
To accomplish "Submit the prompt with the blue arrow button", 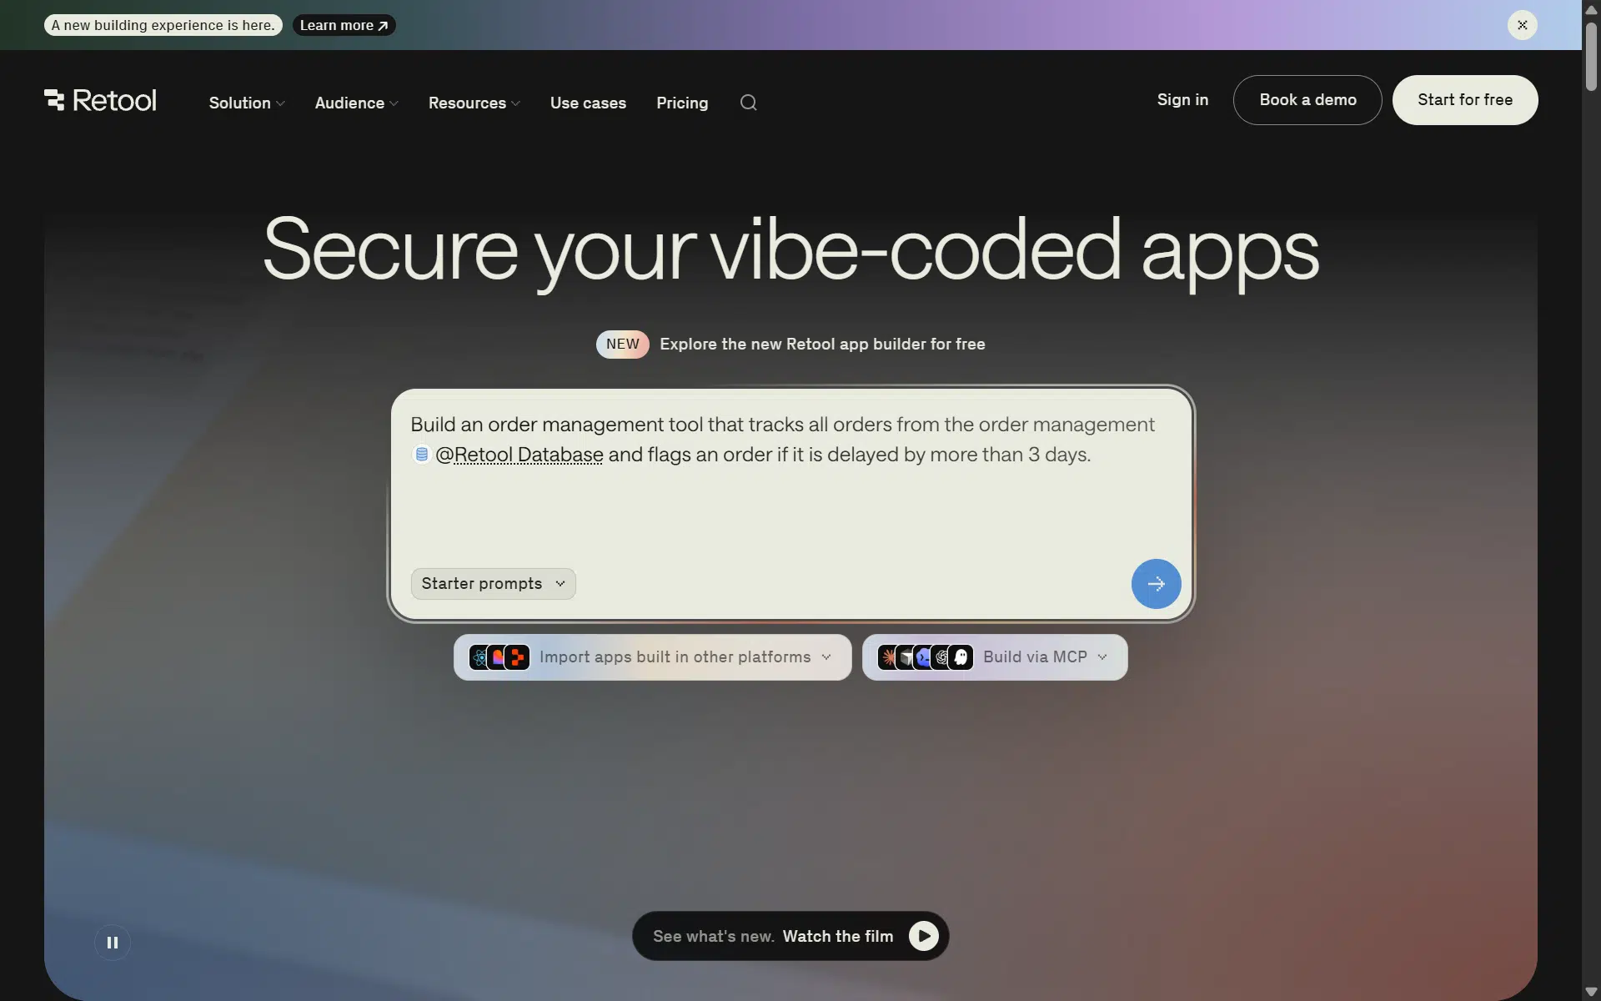I will tap(1156, 584).
